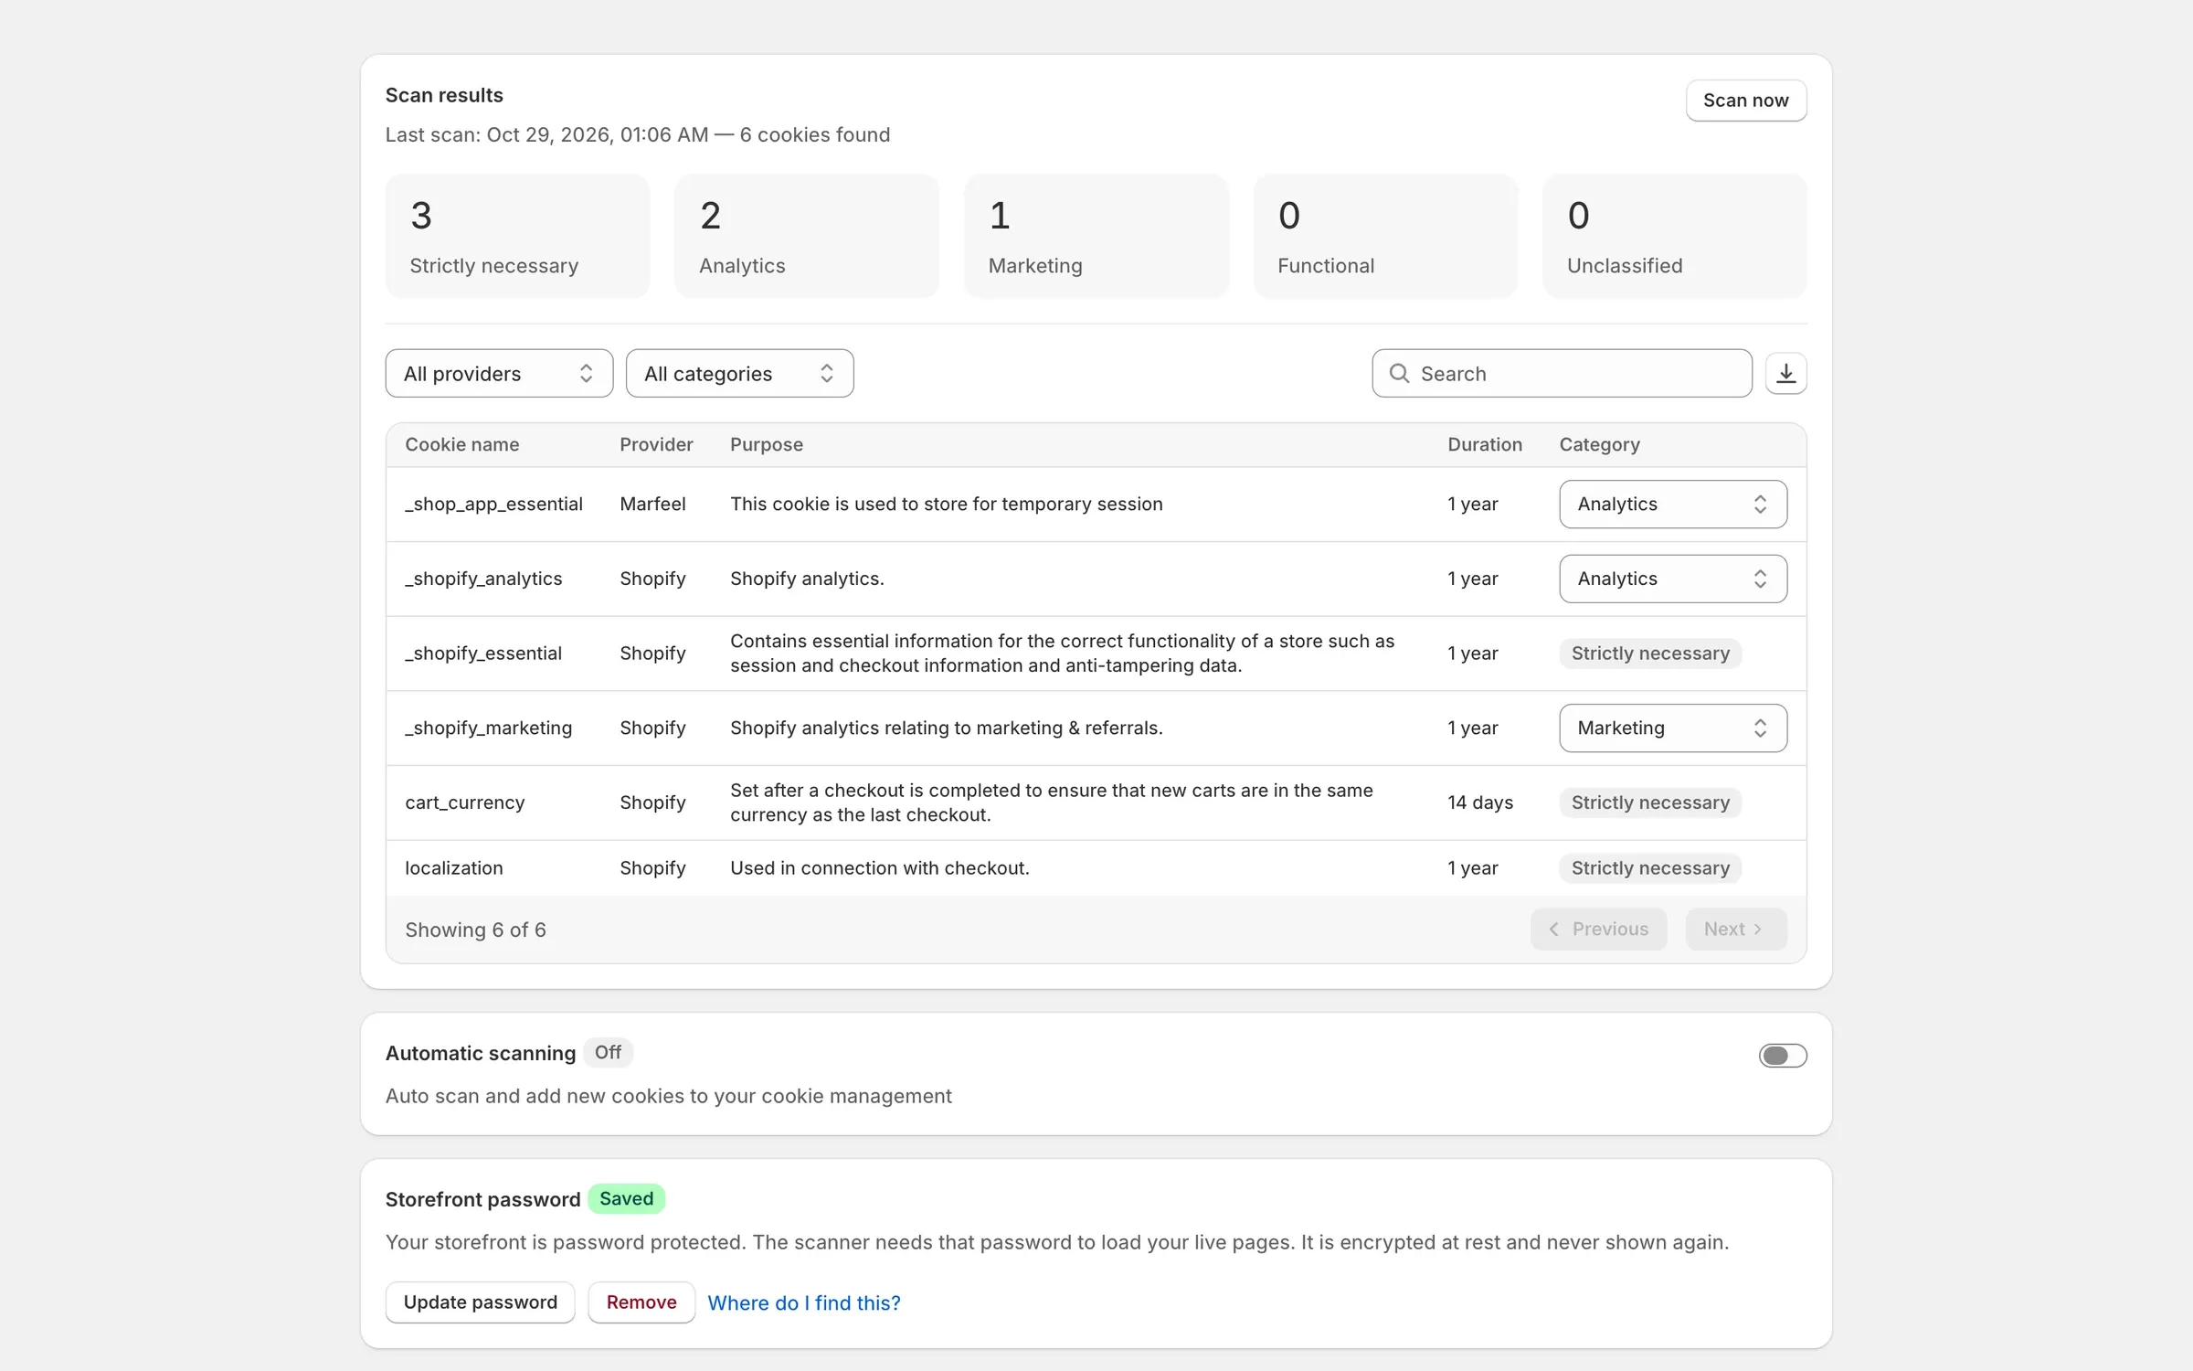Image resolution: width=2193 pixels, height=1371 pixels.
Task: Click the _shop_app_essential cookie name
Action: tap(493, 504)
